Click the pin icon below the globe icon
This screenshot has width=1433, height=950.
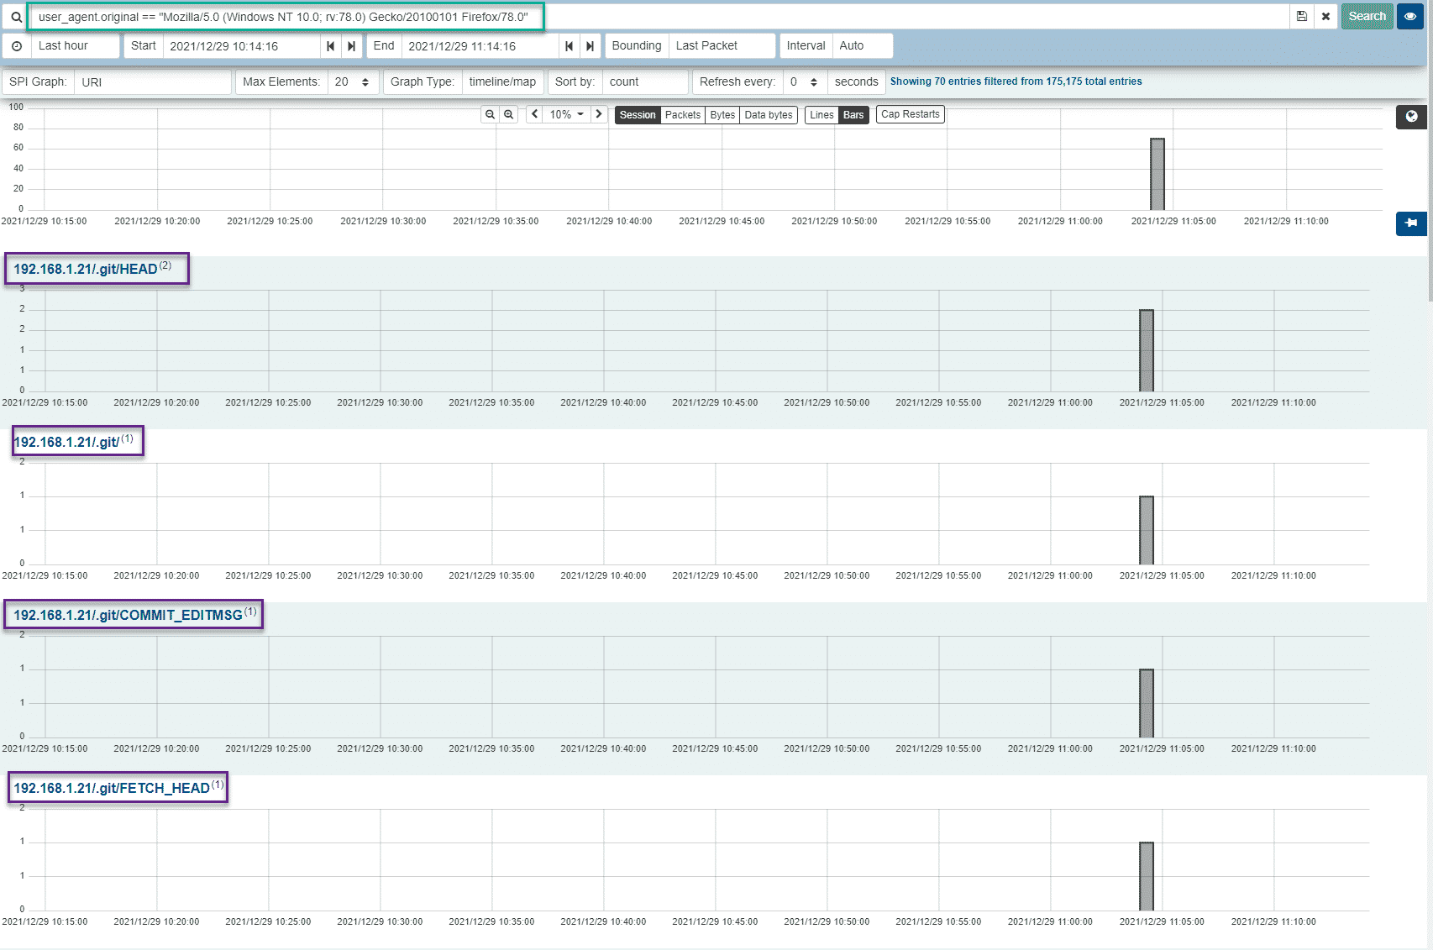[x=1412, y=223]
